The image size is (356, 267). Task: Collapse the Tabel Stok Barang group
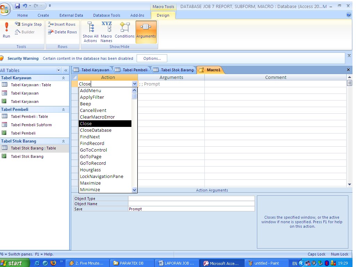tap(64, 141)
